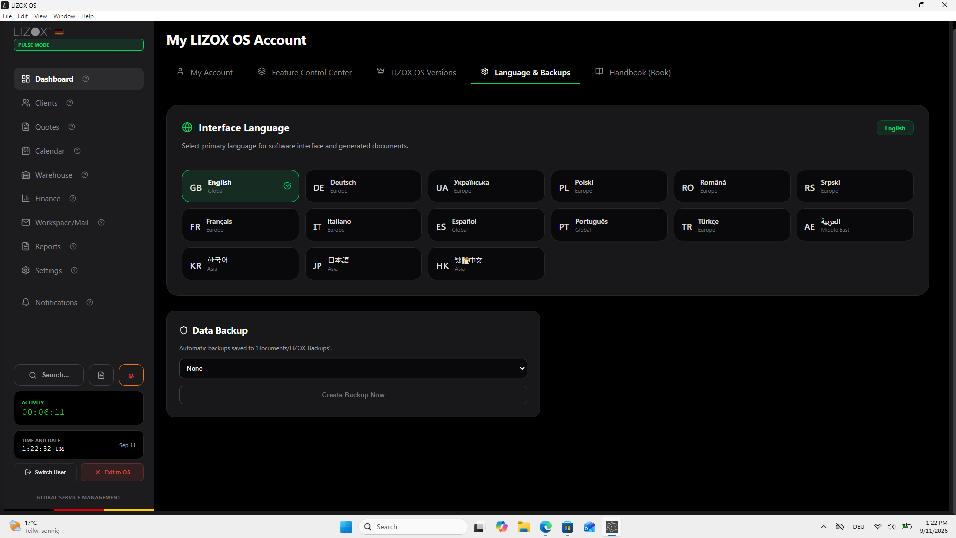This screenshot has height=538, width=956.
Task: Click the Finance help question icon
Action: coord(73,198)
